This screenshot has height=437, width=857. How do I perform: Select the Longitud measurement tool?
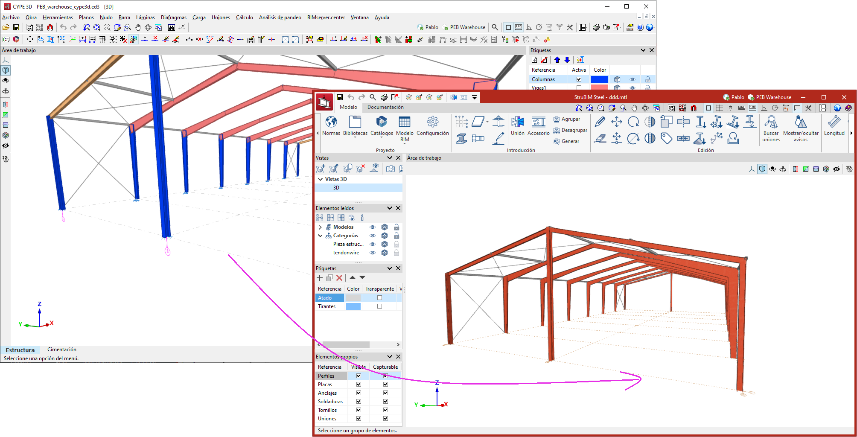[x=834, y=122]
